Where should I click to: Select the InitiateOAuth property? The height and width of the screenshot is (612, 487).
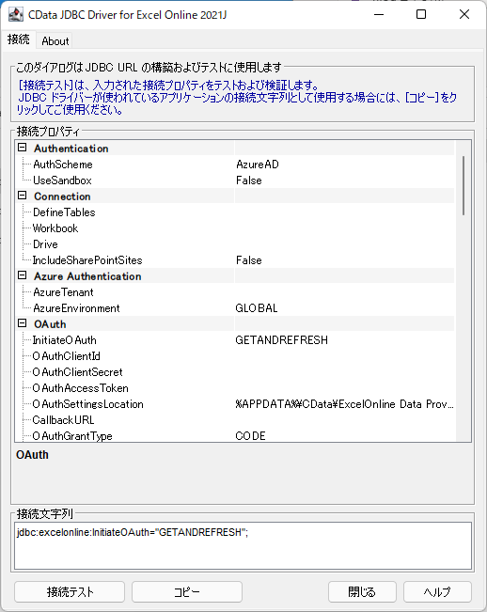[x=64, y=340]
